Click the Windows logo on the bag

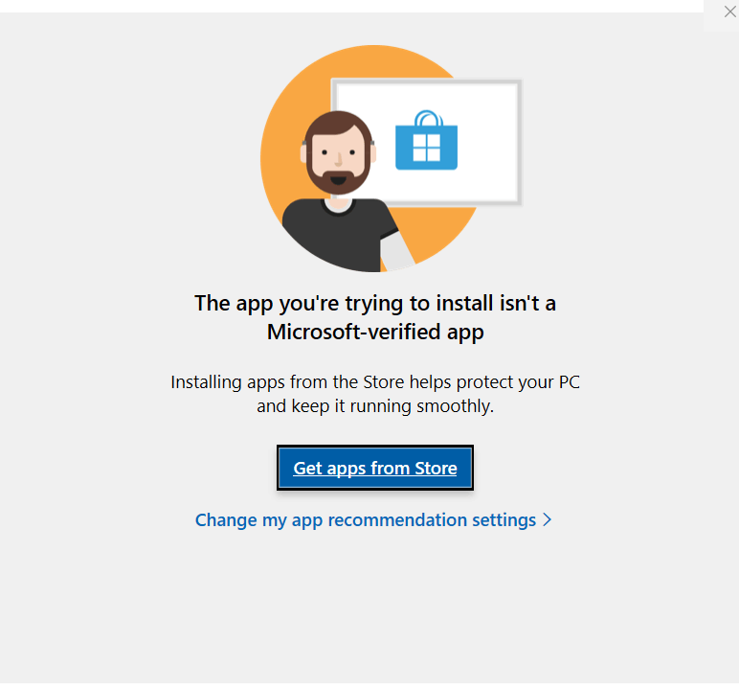coord(427,148)
